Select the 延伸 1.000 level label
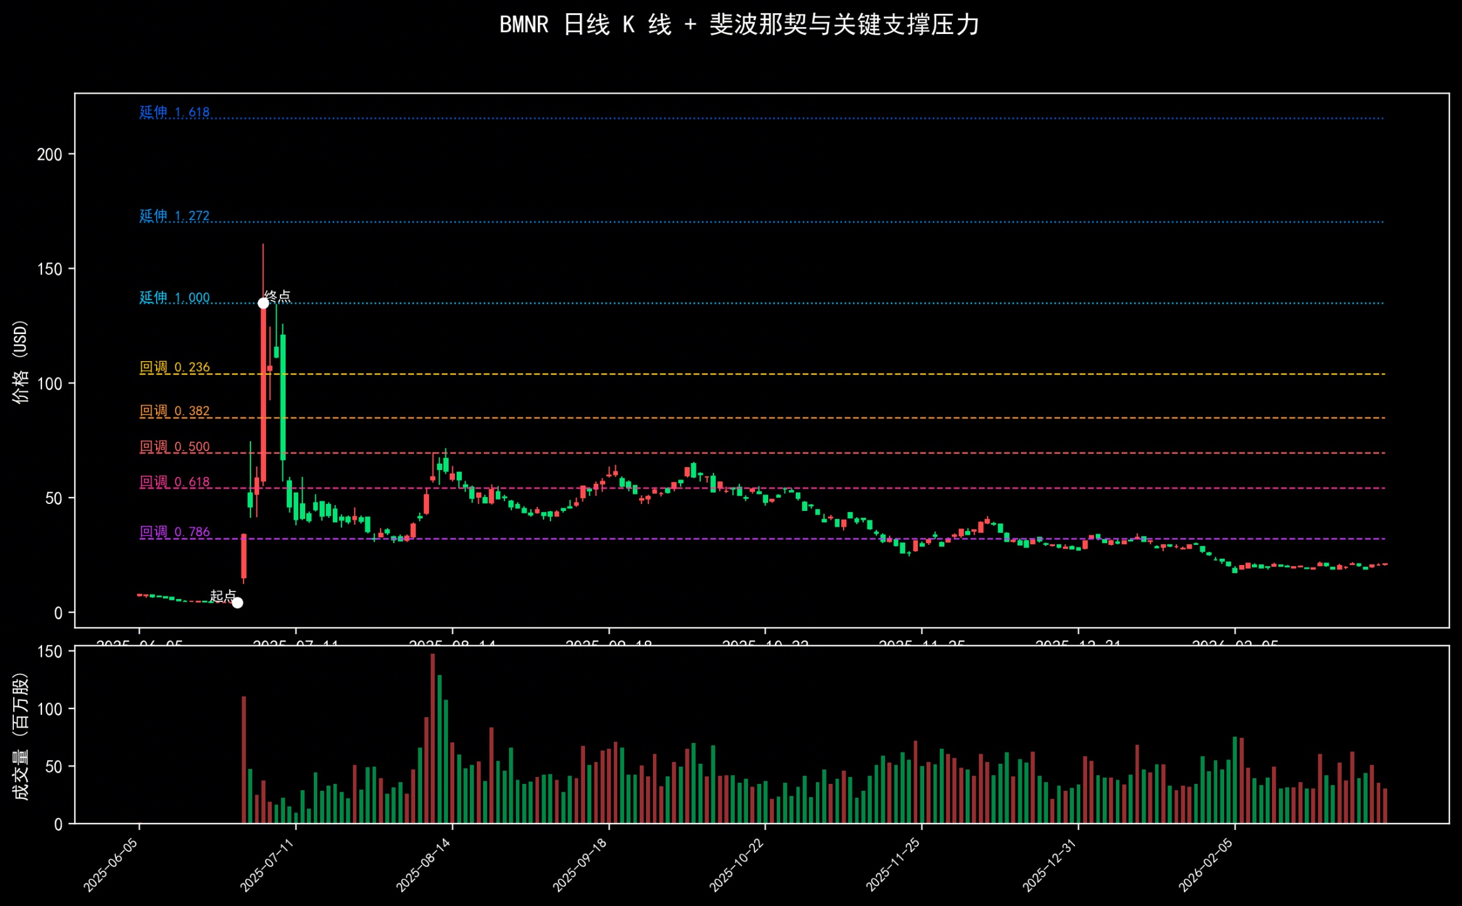 coord(174,298)
